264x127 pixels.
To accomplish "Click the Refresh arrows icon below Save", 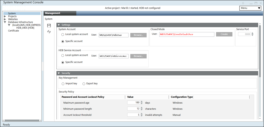I will pyautogui.click(x=49, y=32).
